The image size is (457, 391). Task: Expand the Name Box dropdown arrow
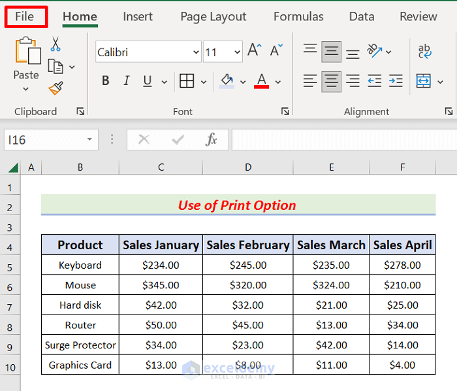coord(89,140)
